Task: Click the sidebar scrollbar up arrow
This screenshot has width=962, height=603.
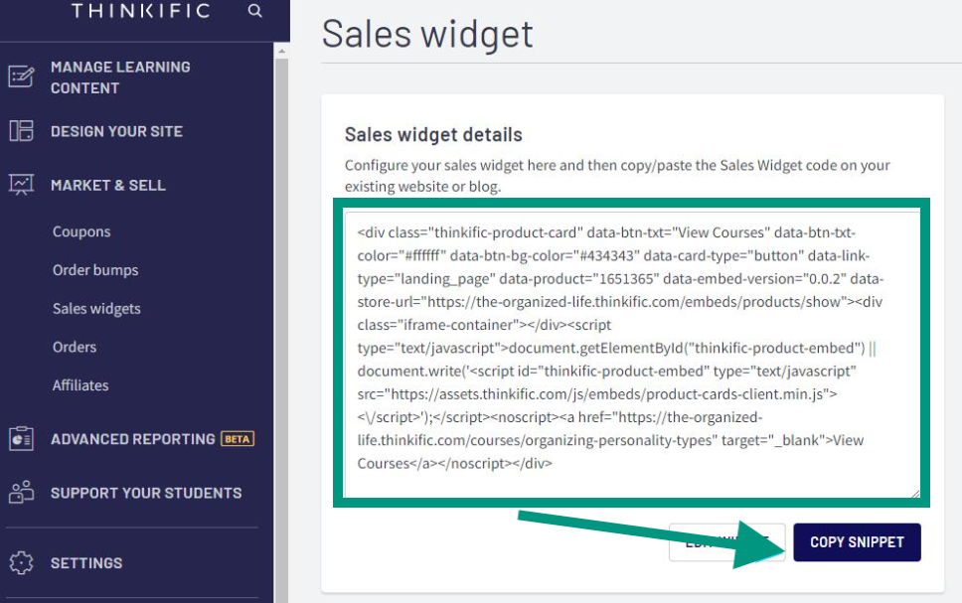Action: click(281, 52)
